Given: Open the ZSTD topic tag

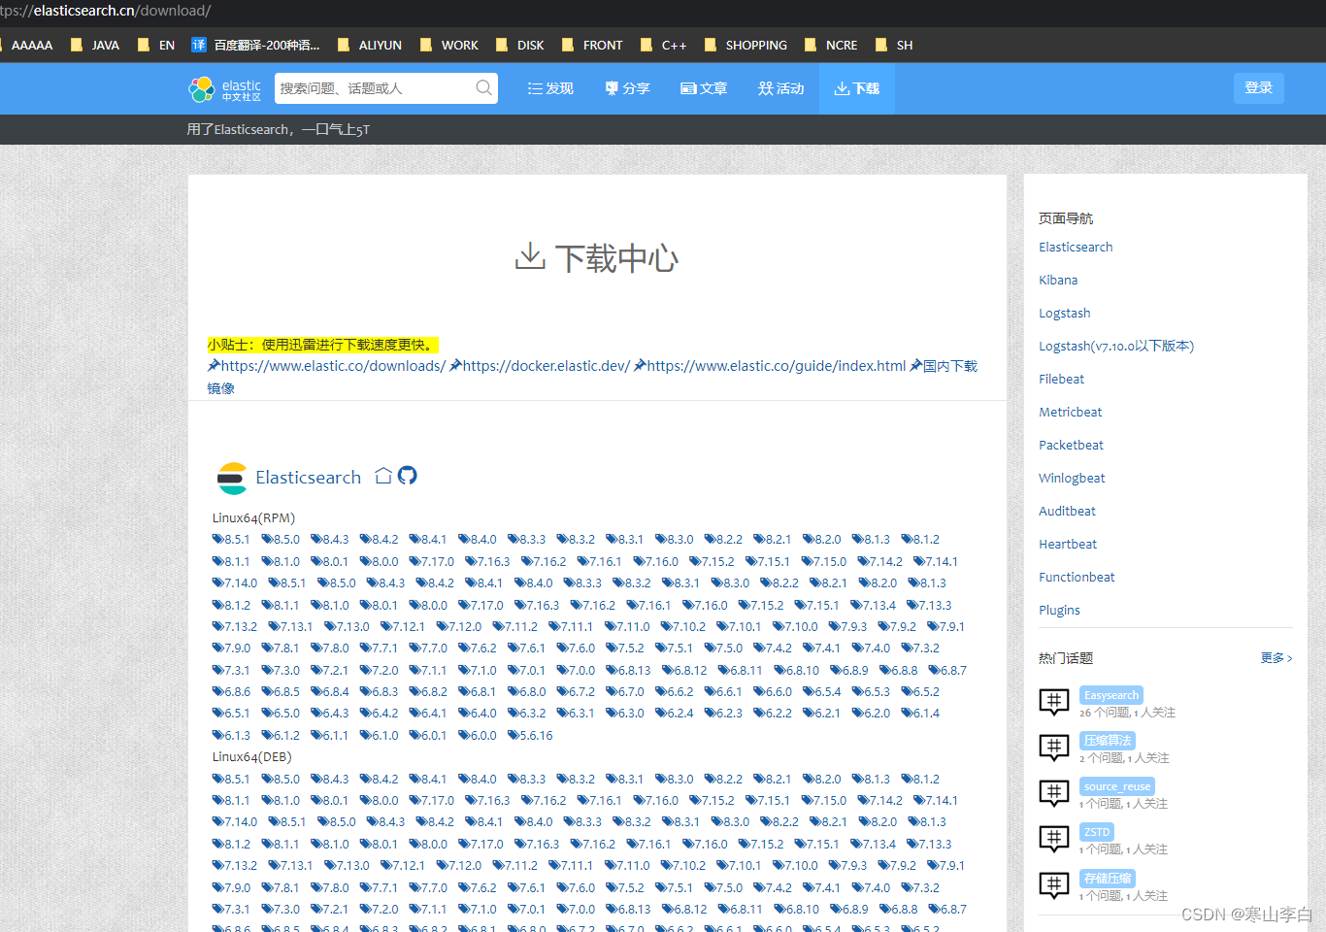Looking at the screenshot, I should [x=1097, y=832].
